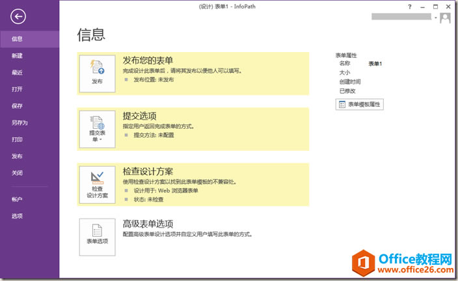This screenshot has width=458, height=281.
Task: Click the Help question mark icon
Action: [410, 6]
